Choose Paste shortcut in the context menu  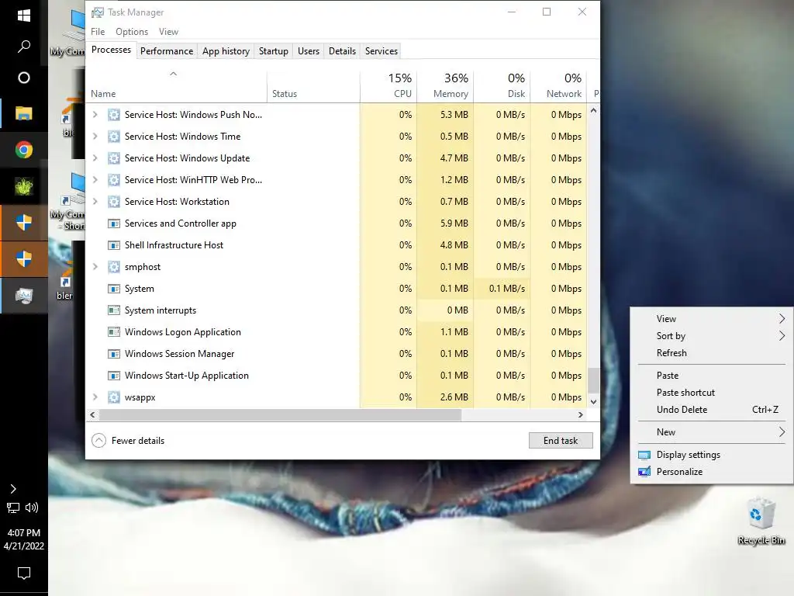712,392
